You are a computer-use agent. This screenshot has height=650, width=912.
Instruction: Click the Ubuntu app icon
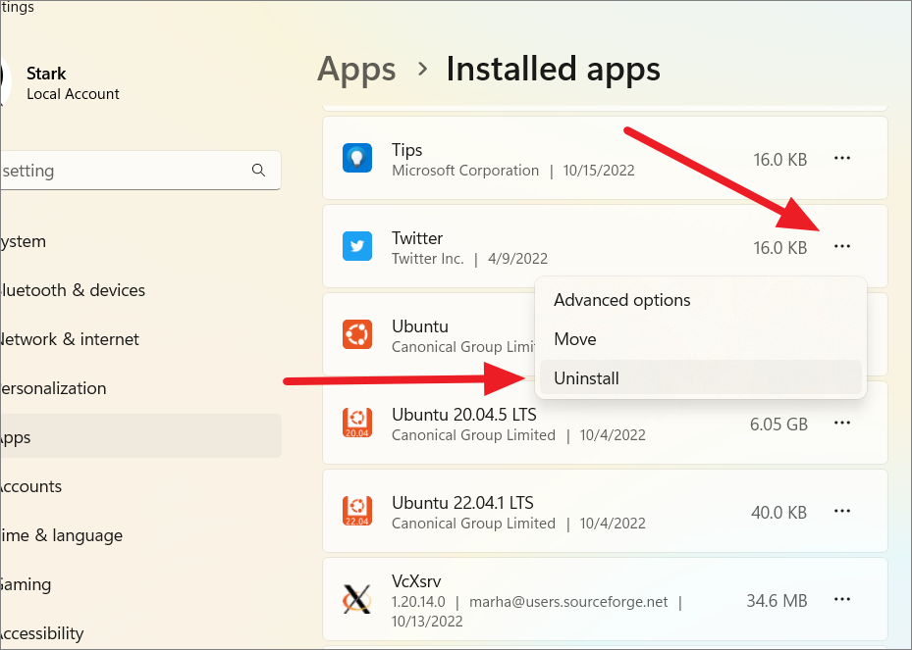[357, 334]
